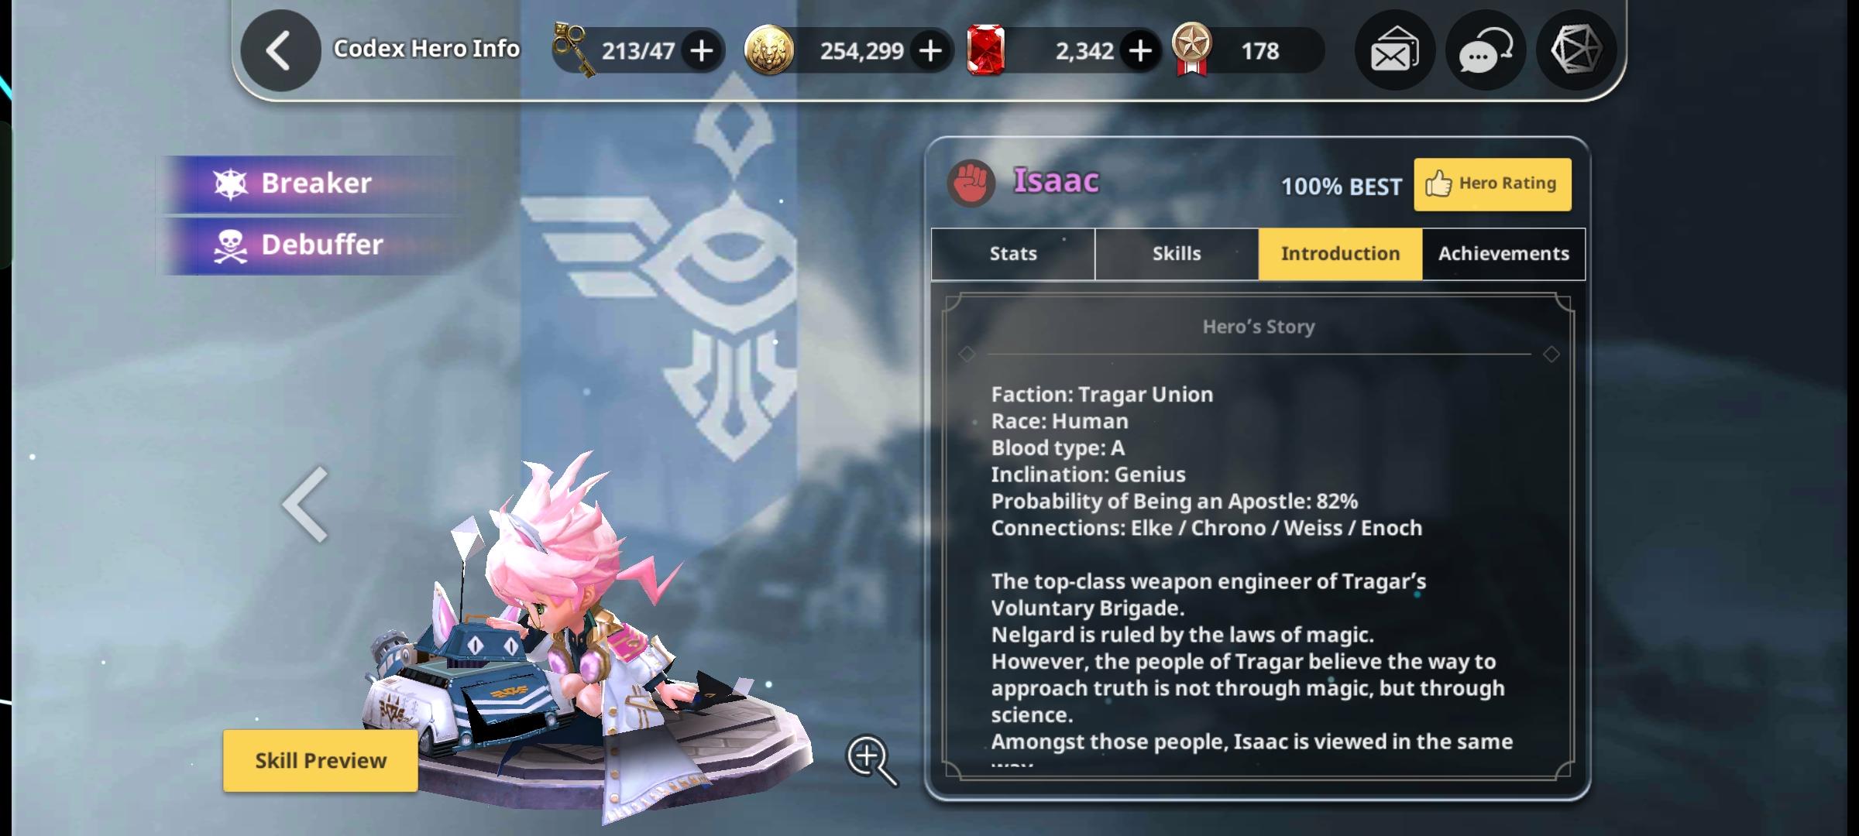Zoom hero model with magnifier icon
Image resolution: width=1859 pixels, height=836 pixels.
tap(871, 760)
